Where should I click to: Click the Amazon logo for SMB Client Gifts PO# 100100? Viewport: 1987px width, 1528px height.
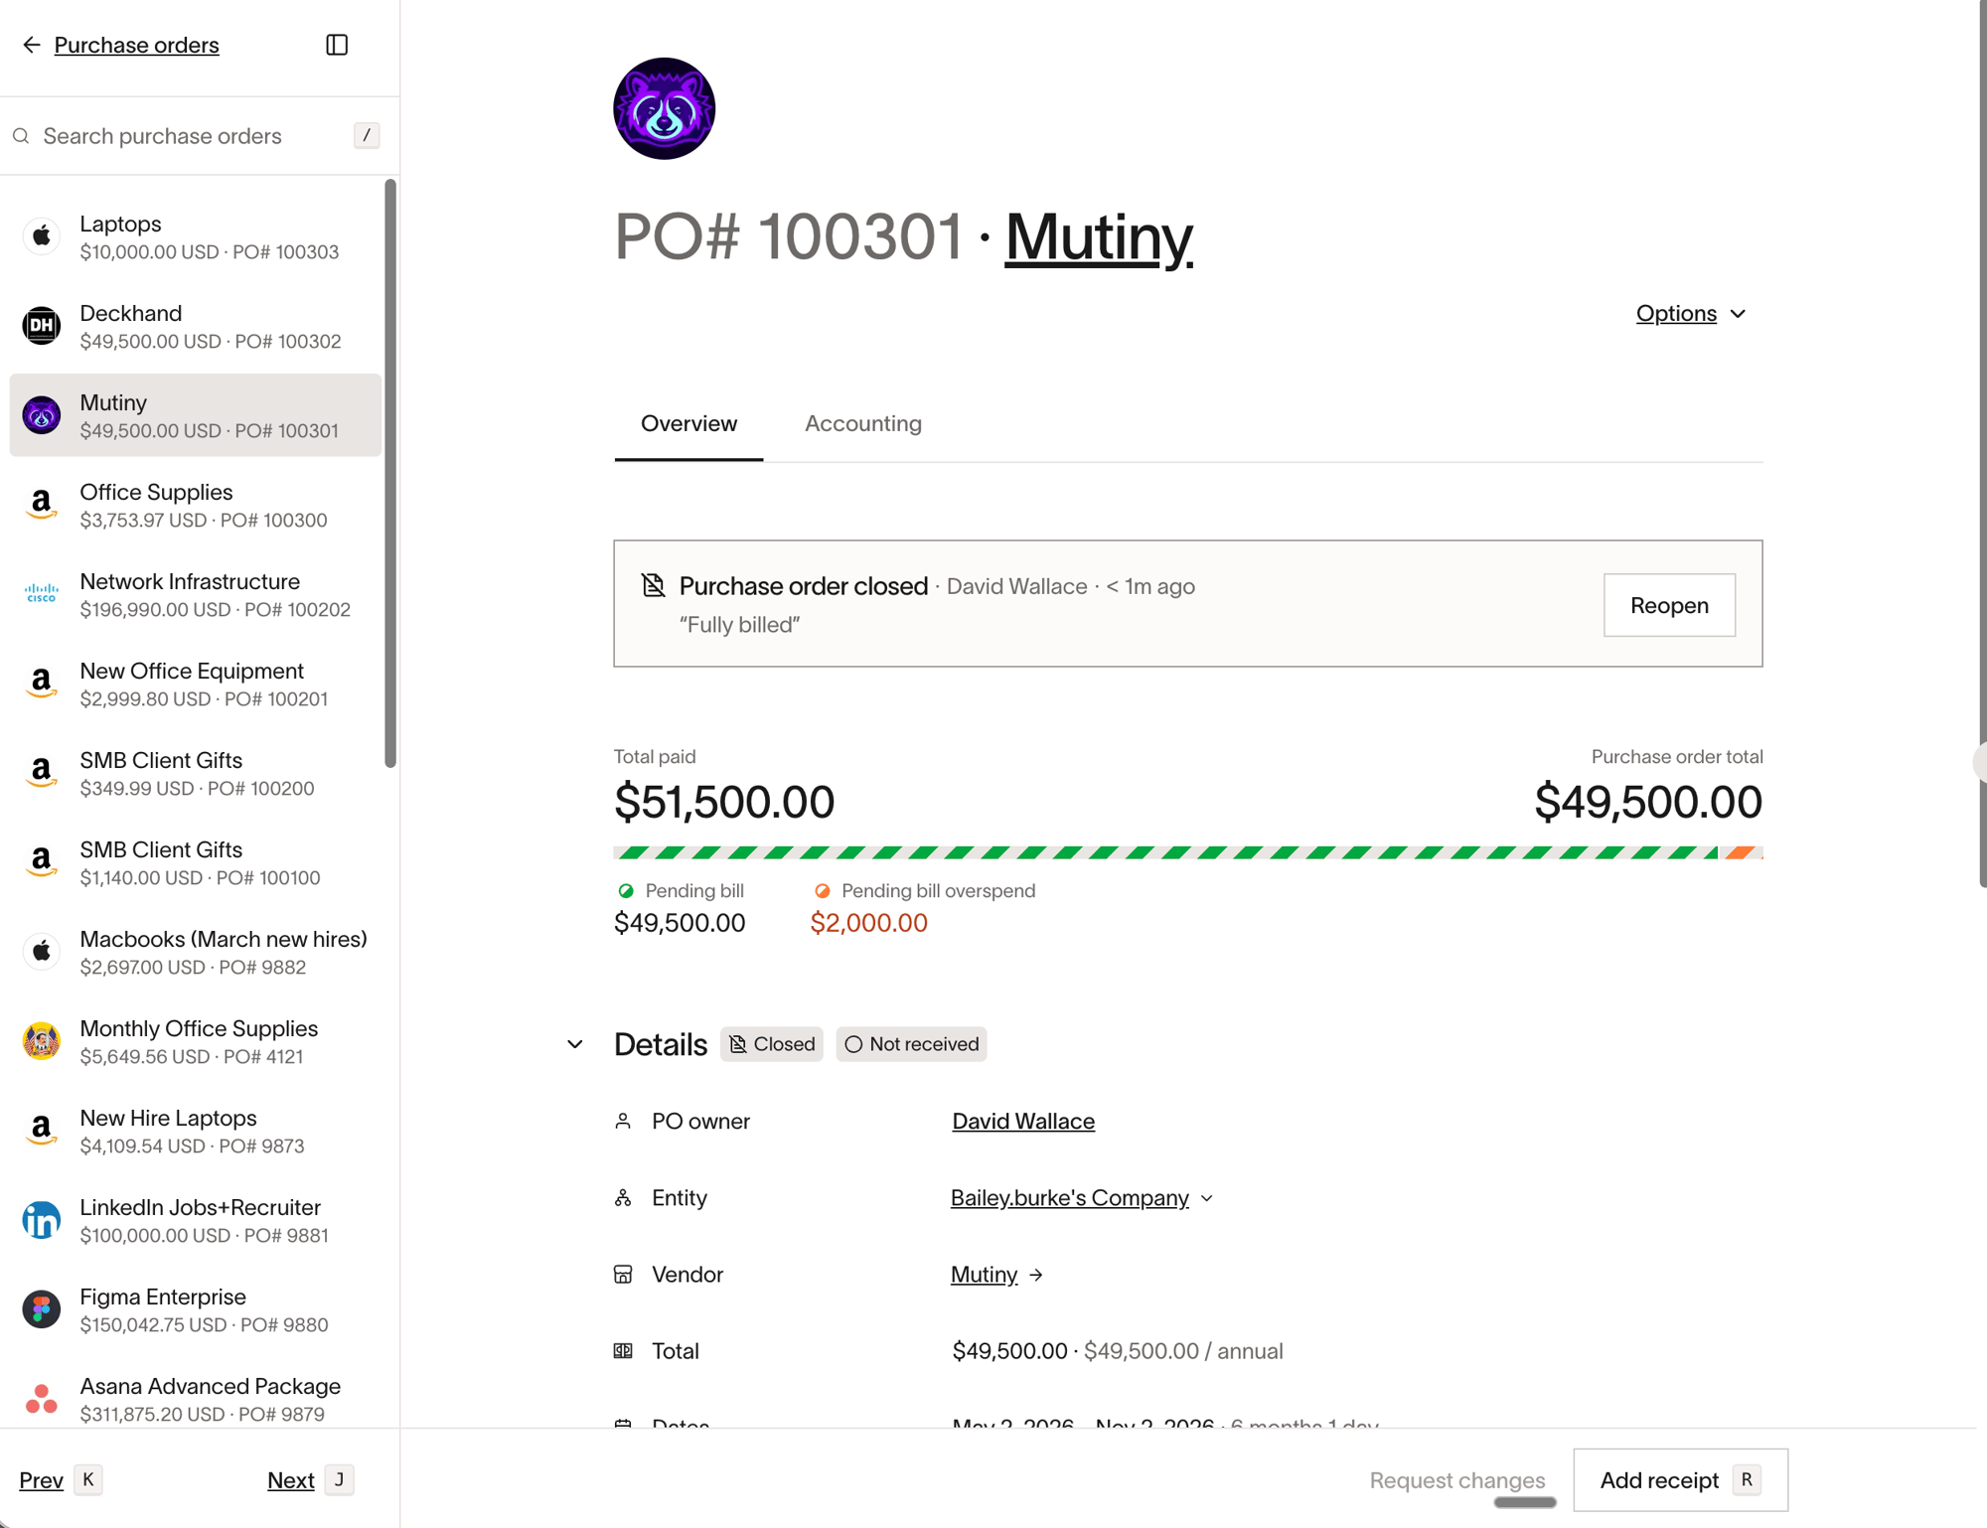[42, 862]
